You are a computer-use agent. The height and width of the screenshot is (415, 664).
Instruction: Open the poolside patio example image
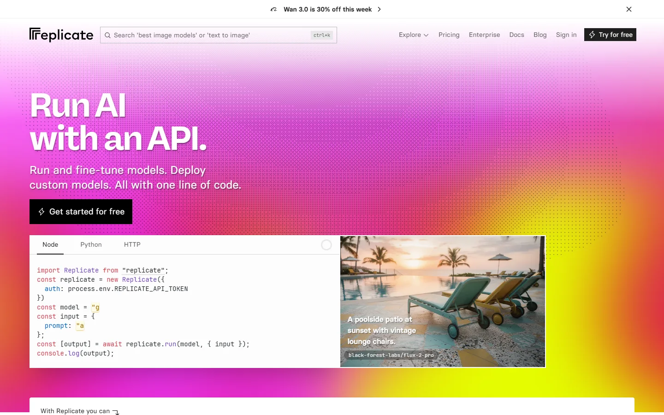click(443, 302)
